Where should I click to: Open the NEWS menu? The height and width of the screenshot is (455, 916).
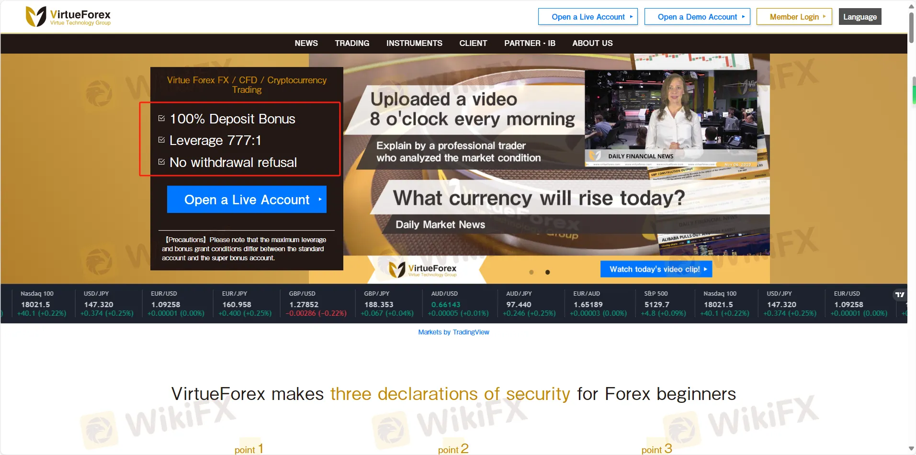coord(306,43)
